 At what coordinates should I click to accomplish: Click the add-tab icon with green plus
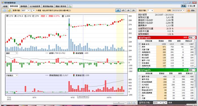click(x=70, y=6)
